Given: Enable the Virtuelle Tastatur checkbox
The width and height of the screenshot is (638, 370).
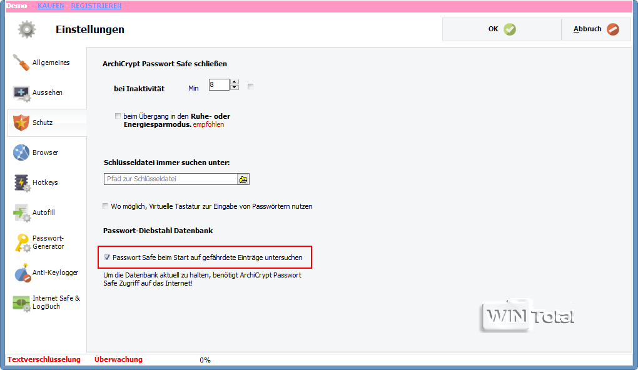Looking at the screenshot, I should click(106, 206).
